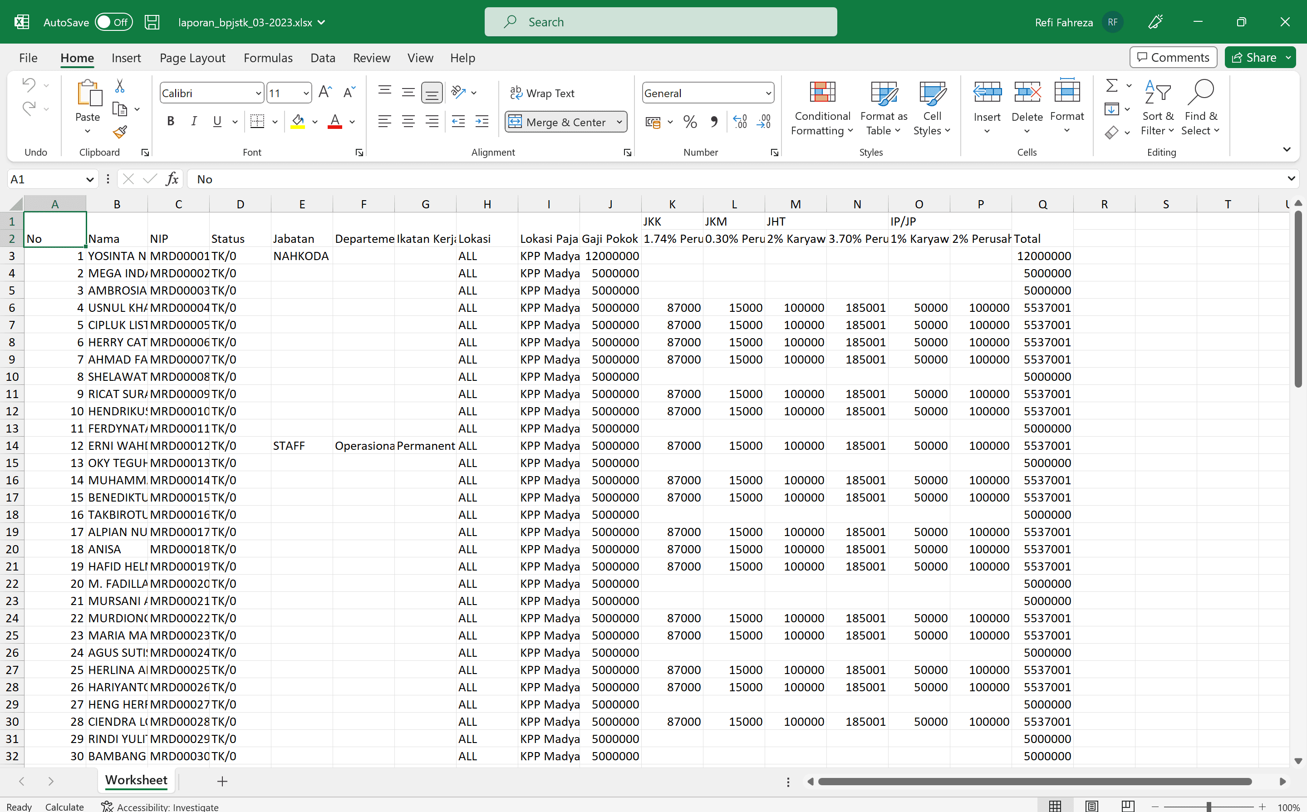Click the AutoSum sigma icon
Viewport: 1307px width, 812px height.
(x=1111, y=85)
